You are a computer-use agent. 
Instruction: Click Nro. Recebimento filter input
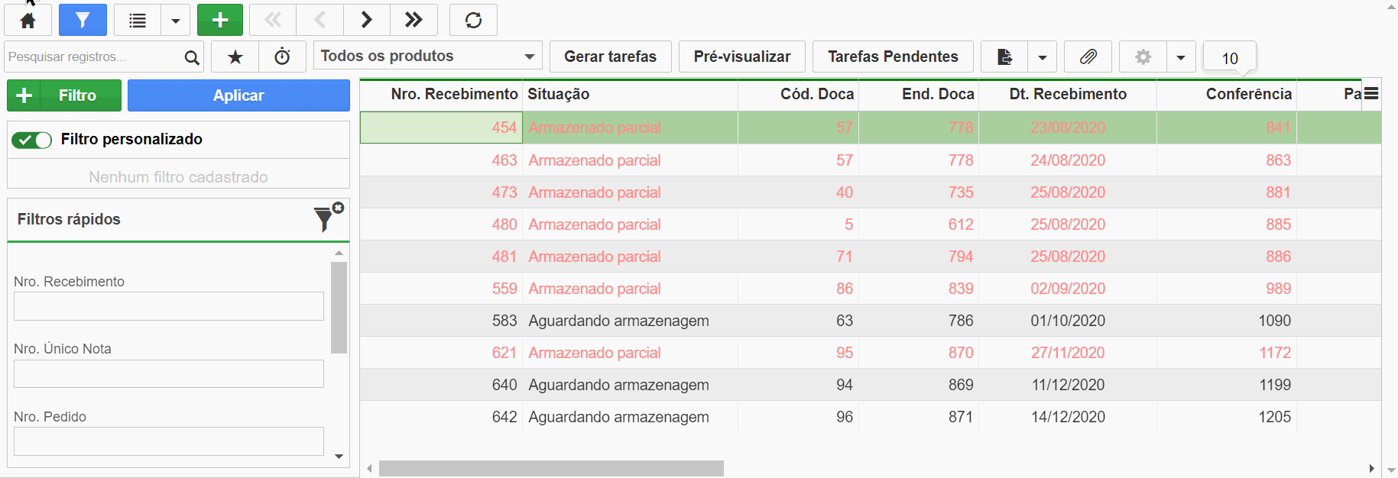click(169, 306)
